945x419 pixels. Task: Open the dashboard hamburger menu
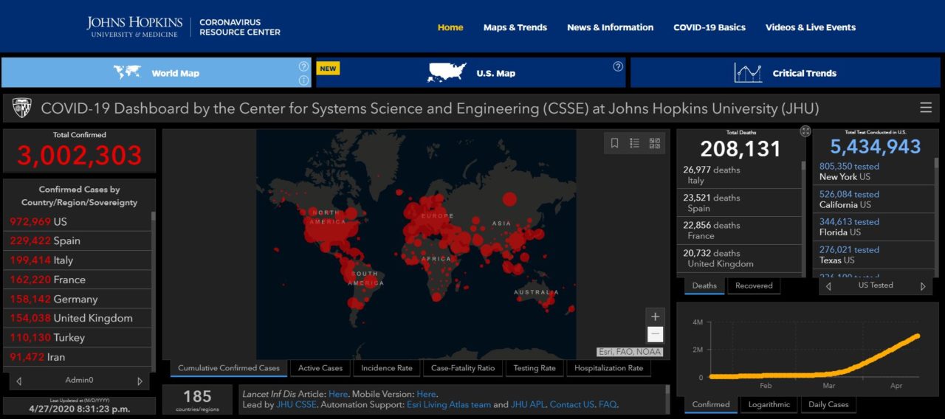(x=926, y=108)
